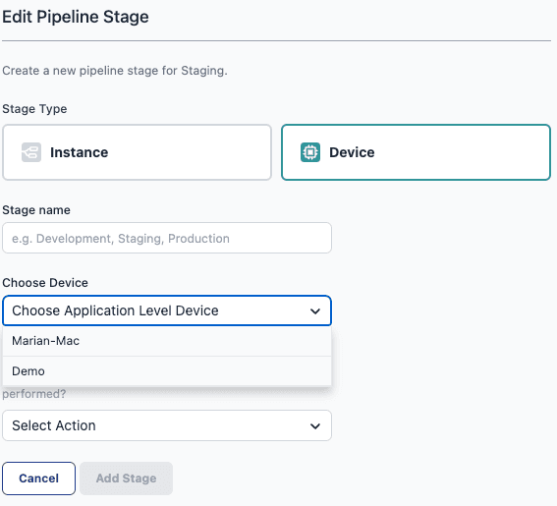
Task: Focus the Stage name input field
Action: click(167, 238)
